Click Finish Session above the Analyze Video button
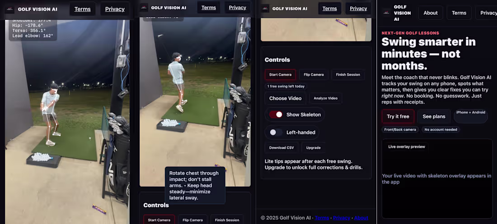The width and height of the screenshot is (497, 224). (348, 75)
